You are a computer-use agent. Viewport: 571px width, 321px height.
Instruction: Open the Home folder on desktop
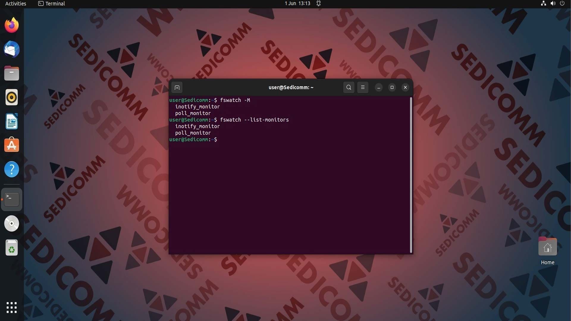tap(548, 251)
